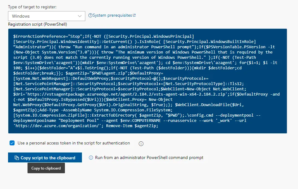Click the Copy to clipboard tooltip
This screenshot has width=298, height=189.
tap(46, 168)
